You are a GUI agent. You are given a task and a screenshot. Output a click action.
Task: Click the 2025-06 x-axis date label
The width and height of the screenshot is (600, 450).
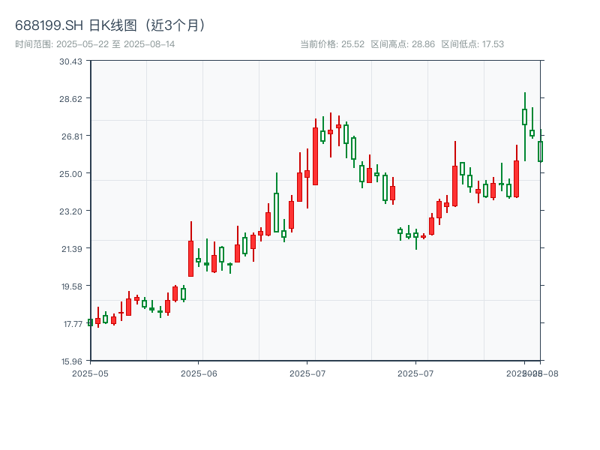[x=199, y=373]
